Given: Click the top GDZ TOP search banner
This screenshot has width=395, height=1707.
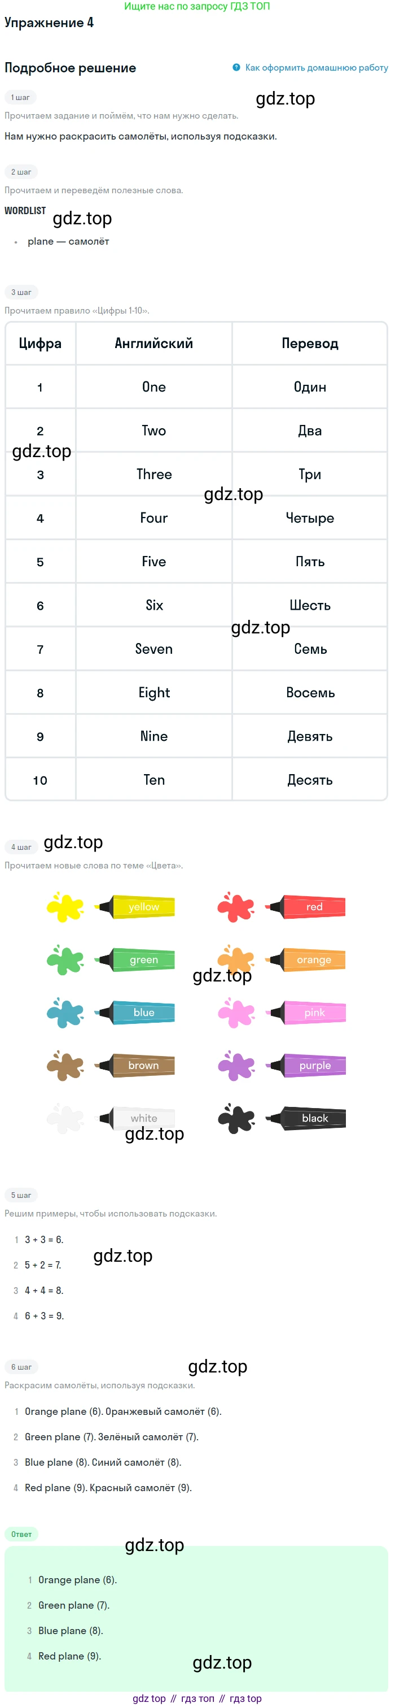Looking at the screenshot, I should 197,6.
